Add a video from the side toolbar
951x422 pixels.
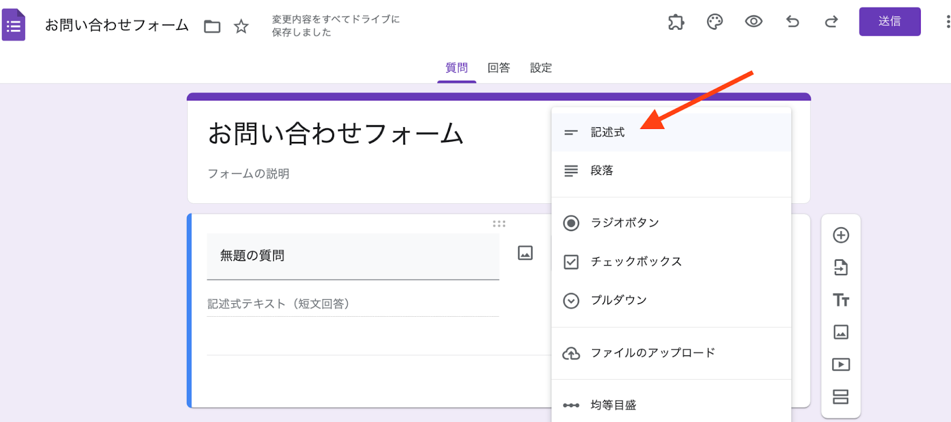coord(841,364)
